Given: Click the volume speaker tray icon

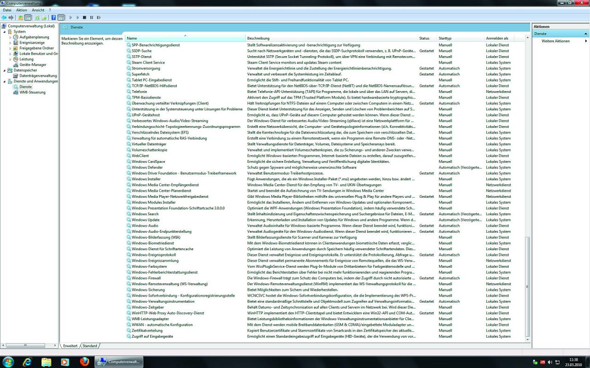Looking at the screenshot, I should 550,362.
